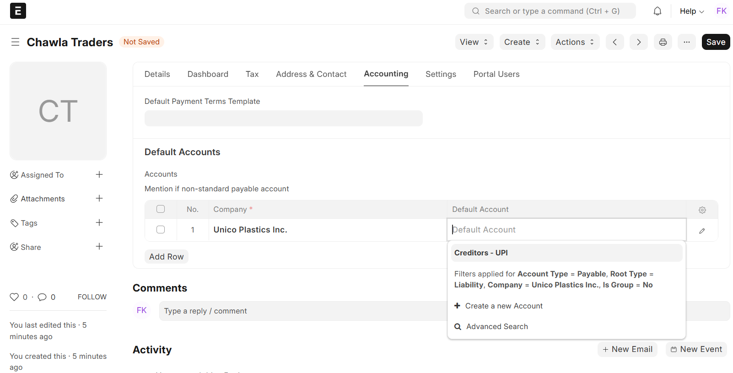This screenshot has height=373, width=733.
Task: Like this document with heart icon
Action: point(14,297)
